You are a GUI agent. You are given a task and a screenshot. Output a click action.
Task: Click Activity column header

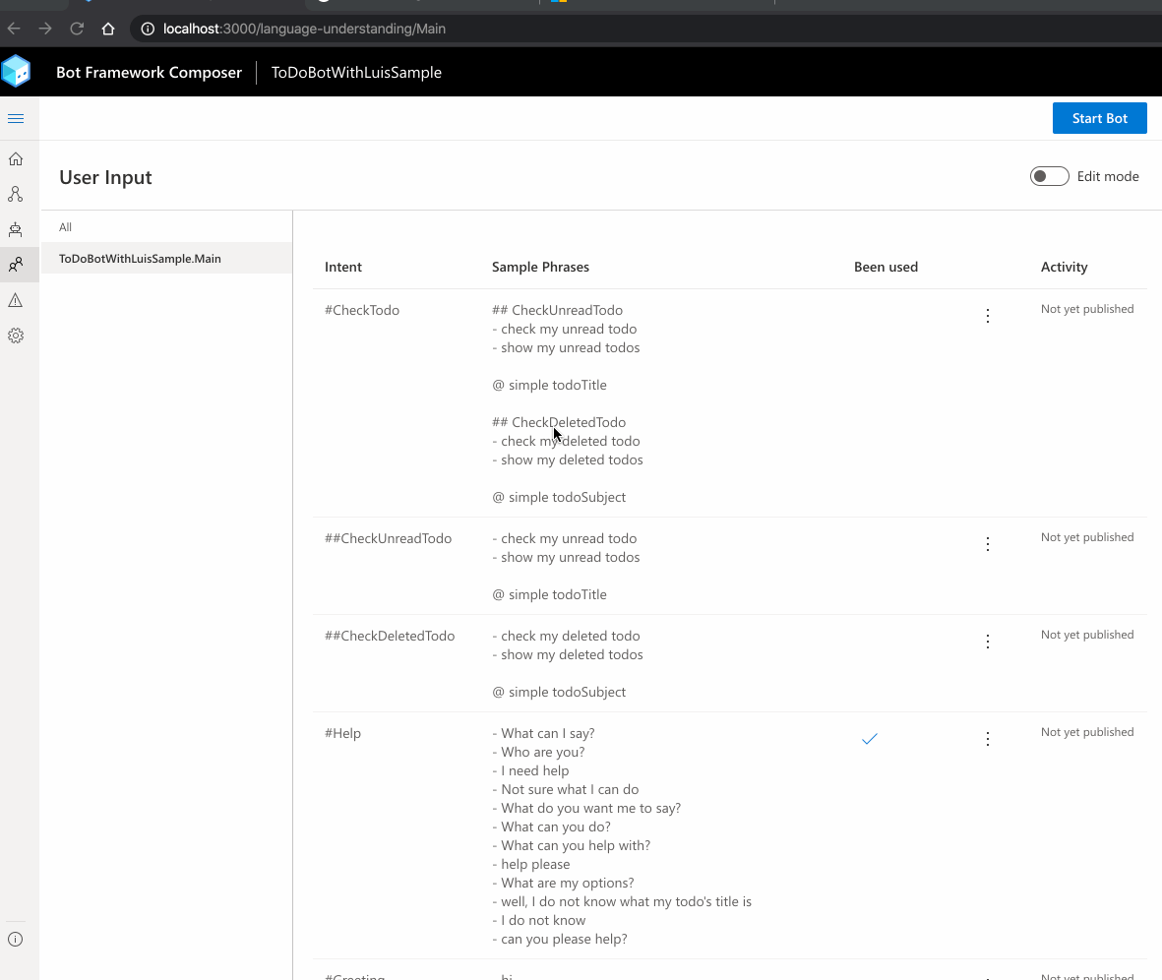(1065, 267)
